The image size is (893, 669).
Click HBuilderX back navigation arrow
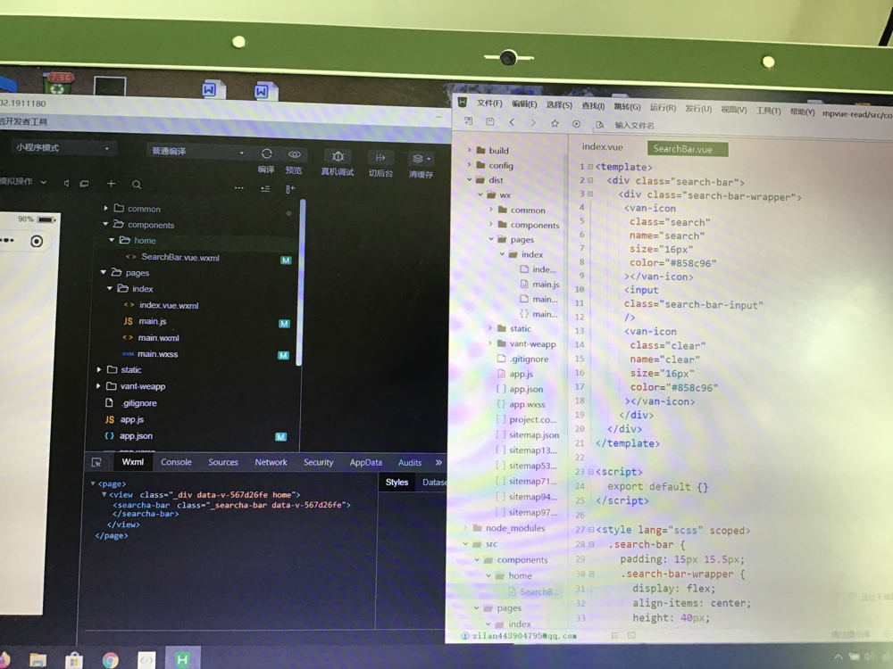512,122
